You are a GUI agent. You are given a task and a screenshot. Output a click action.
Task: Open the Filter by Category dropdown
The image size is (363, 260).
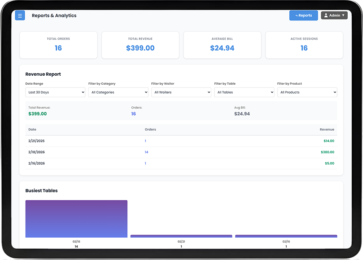point(118,92)
